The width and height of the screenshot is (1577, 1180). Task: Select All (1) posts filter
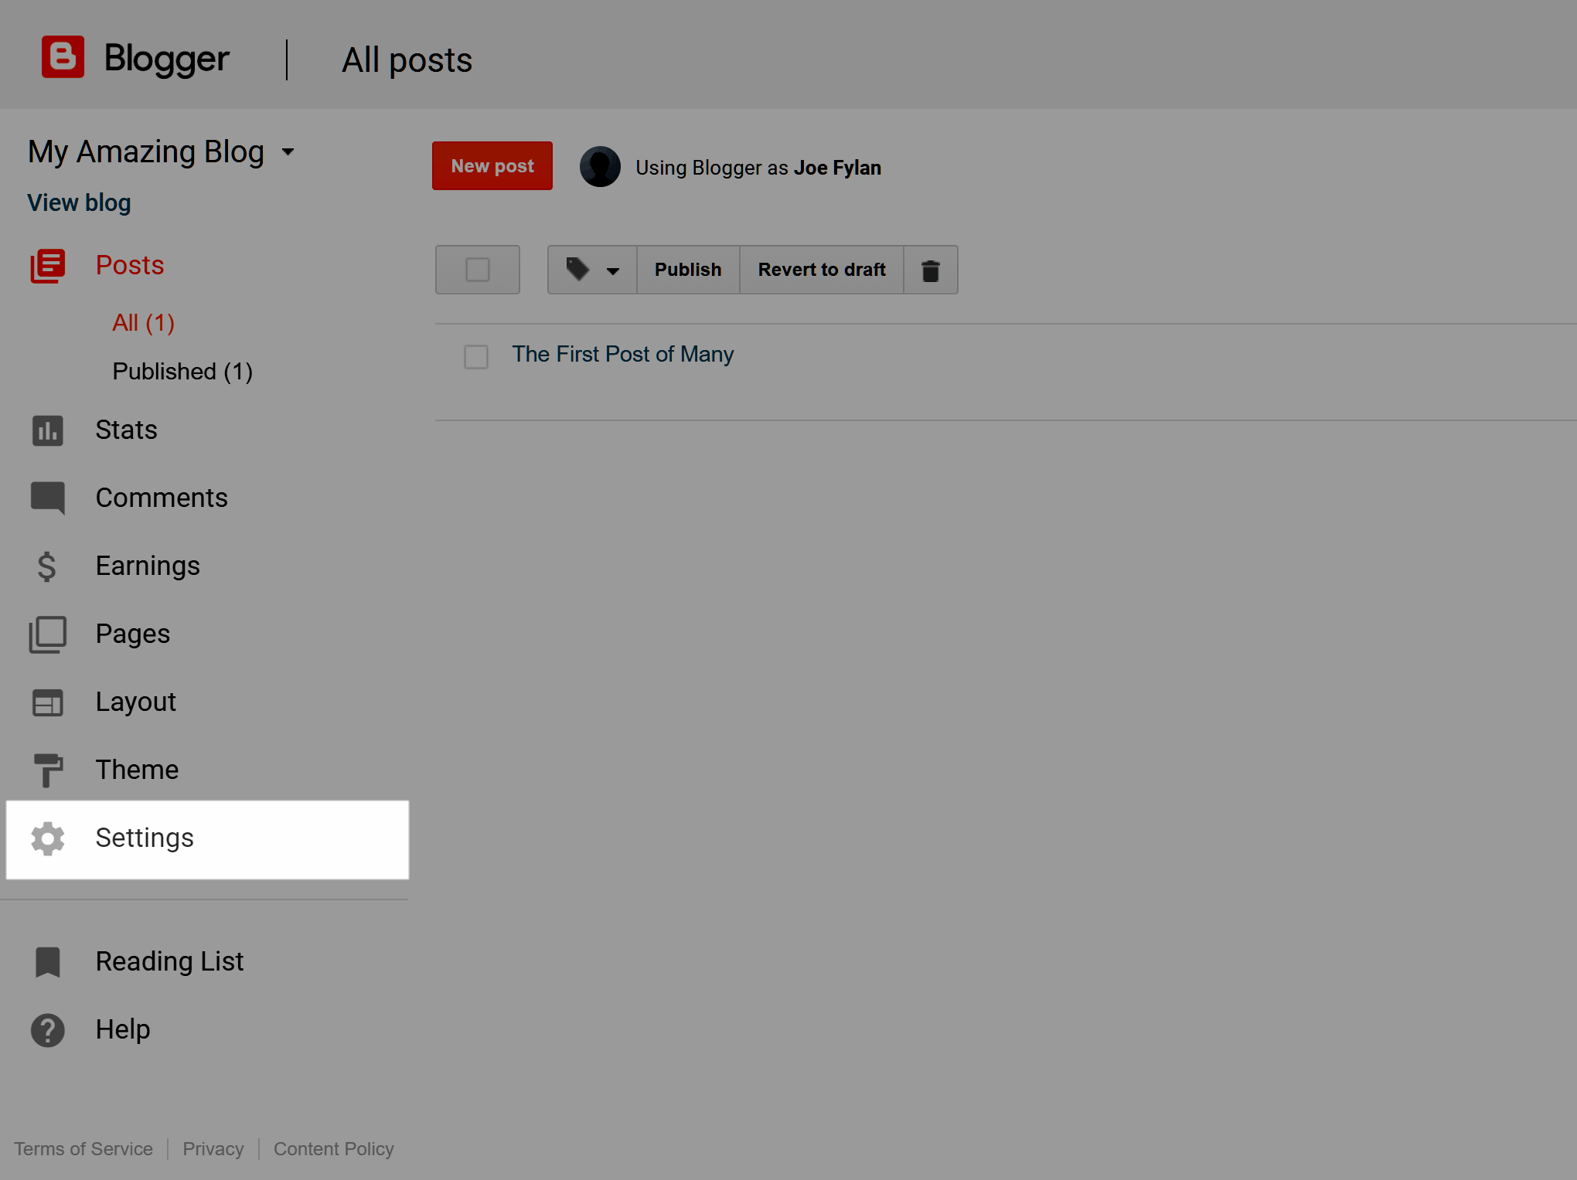click(x=144, y=323)
